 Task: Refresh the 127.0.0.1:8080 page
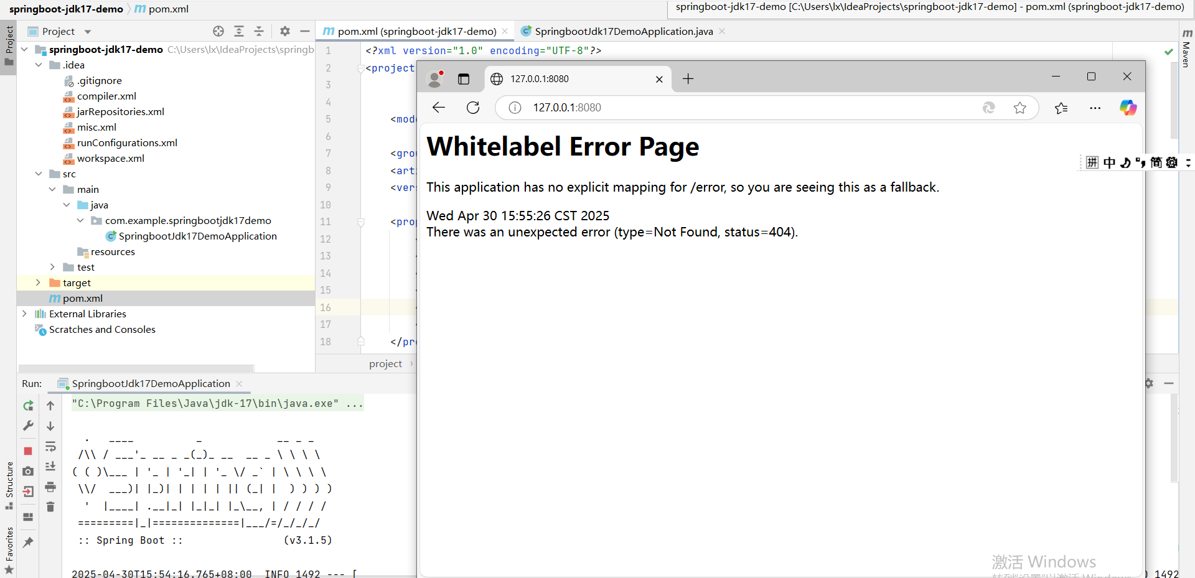[473, 108]
